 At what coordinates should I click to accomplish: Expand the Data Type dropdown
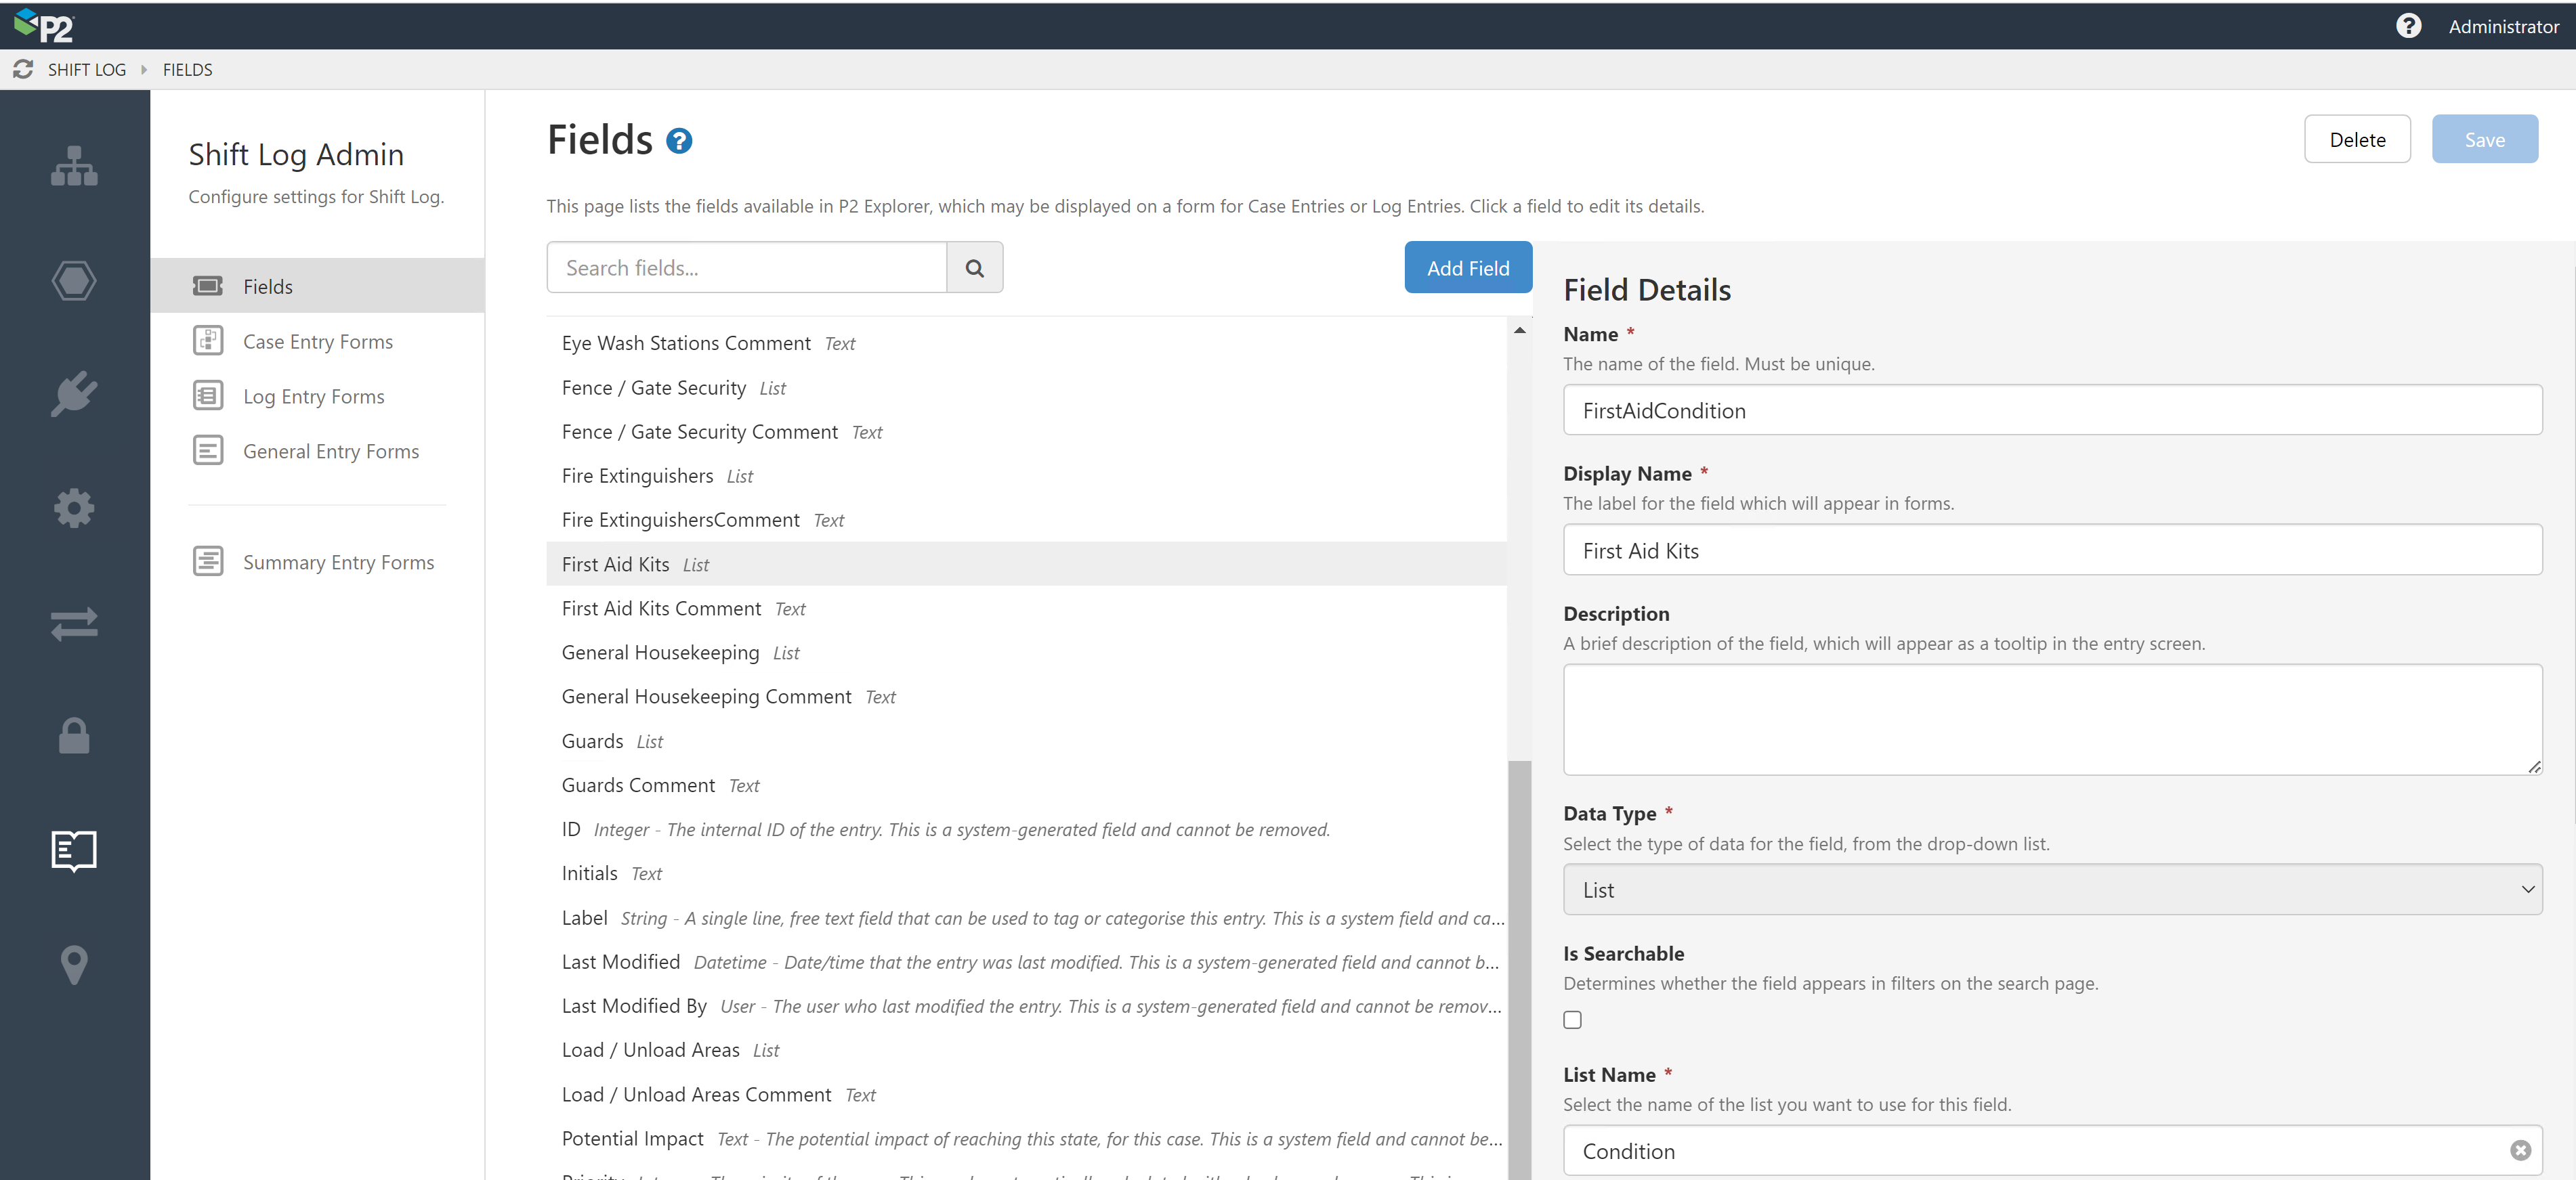coord(2051,890)
